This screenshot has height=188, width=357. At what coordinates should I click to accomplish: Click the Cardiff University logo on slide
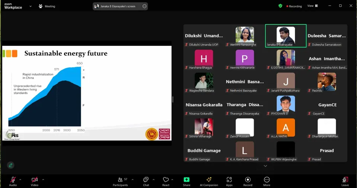[164, 134]
